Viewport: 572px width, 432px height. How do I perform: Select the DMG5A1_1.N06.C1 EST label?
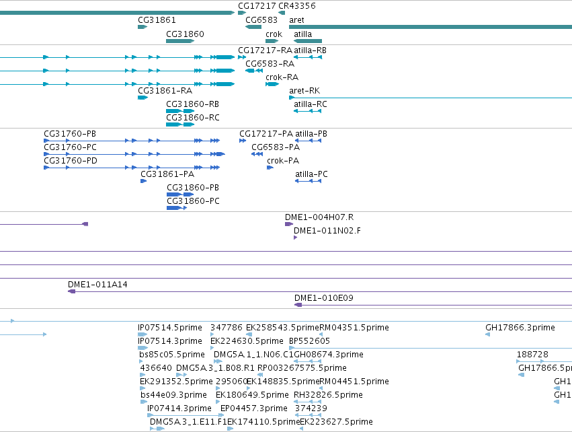(253, 355)
